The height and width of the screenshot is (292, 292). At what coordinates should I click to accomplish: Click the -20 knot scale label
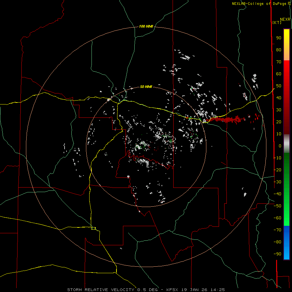tap(277, 170)
